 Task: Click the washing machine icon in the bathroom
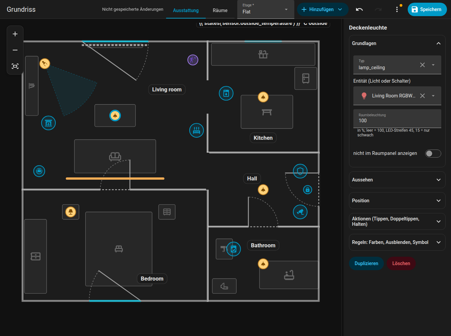click(x=234, y=249)
